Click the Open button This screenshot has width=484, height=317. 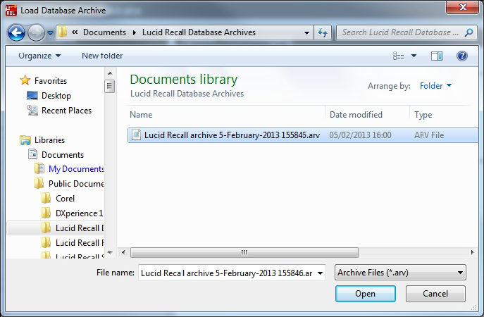(366, 294)
